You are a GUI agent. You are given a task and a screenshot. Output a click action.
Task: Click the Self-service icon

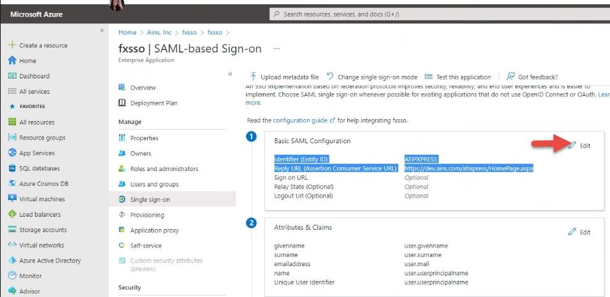tap(122, 245)
